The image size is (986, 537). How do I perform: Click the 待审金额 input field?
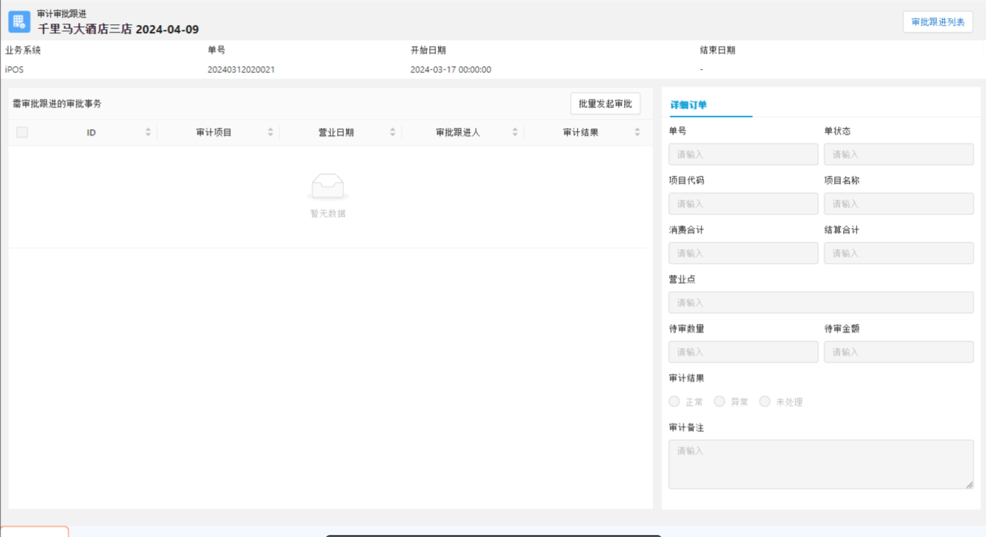(x=898, y=352)
